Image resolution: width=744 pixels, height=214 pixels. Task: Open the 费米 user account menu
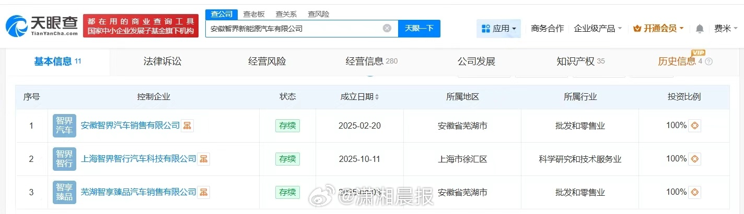(x=726, y=29)
